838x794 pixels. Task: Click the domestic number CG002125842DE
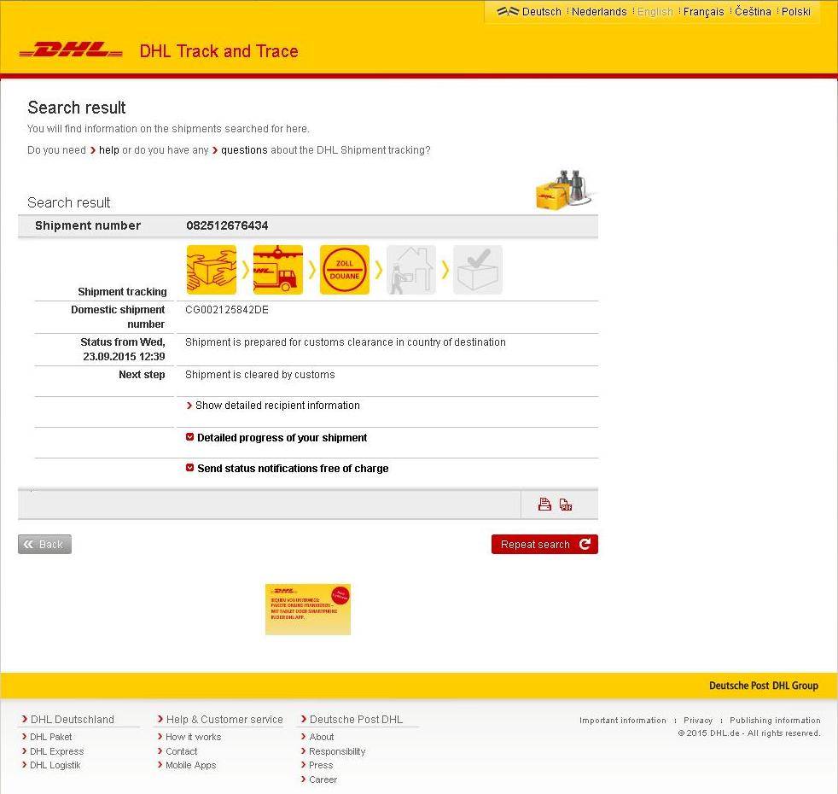[227, 310]
